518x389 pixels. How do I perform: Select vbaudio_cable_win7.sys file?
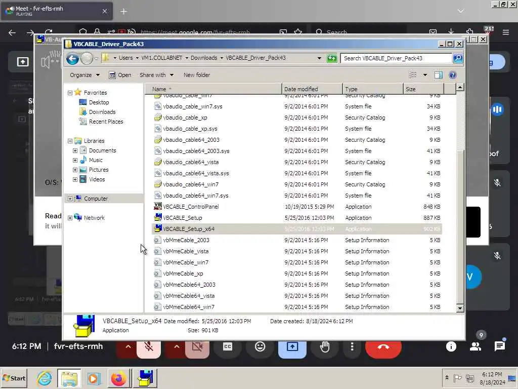(x=296, y=106)
